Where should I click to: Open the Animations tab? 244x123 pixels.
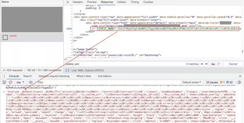(x=105, y=76)
